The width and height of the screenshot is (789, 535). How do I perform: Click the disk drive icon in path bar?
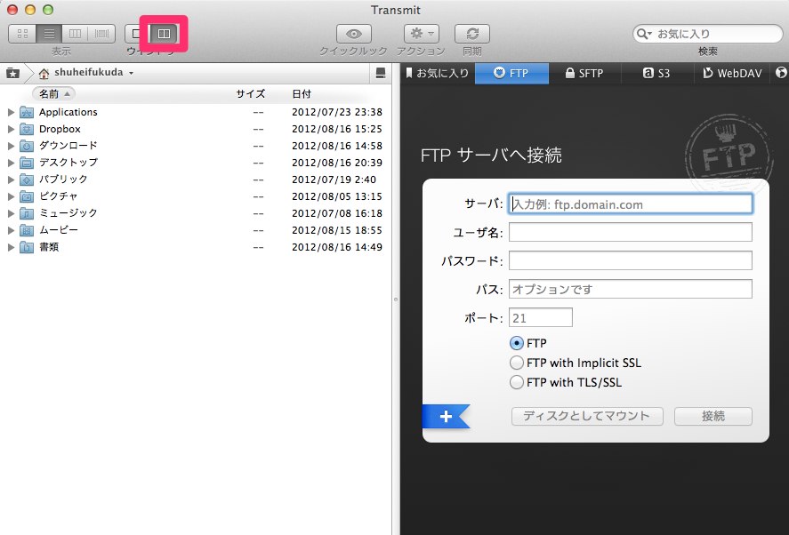point(381,74)
